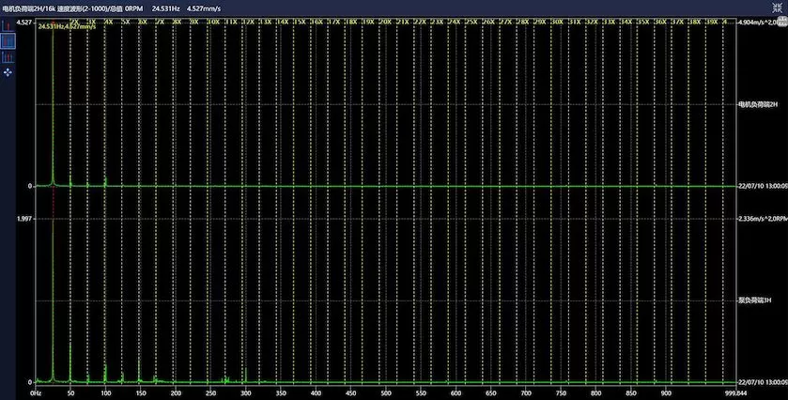788x400 pixels.
Task: Click the topmost single-cursor icon in the left toolbar
Action: [8, 25]
